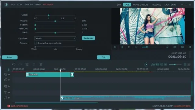Screen dimensions: 195x110
Task: Hide the effects track
Action: pyautogui.click(x=9, y=86)
